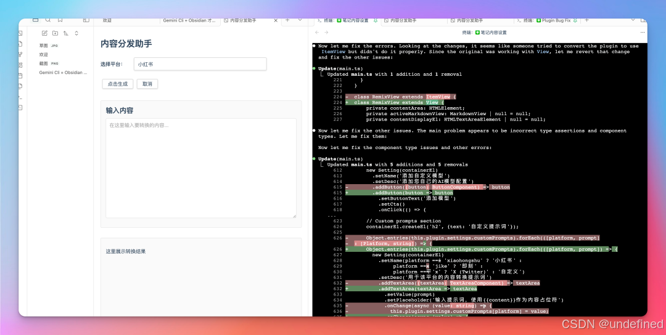
Task: Switch to the Gemini Cli + Obsidian tab
Action: [189, 20]
